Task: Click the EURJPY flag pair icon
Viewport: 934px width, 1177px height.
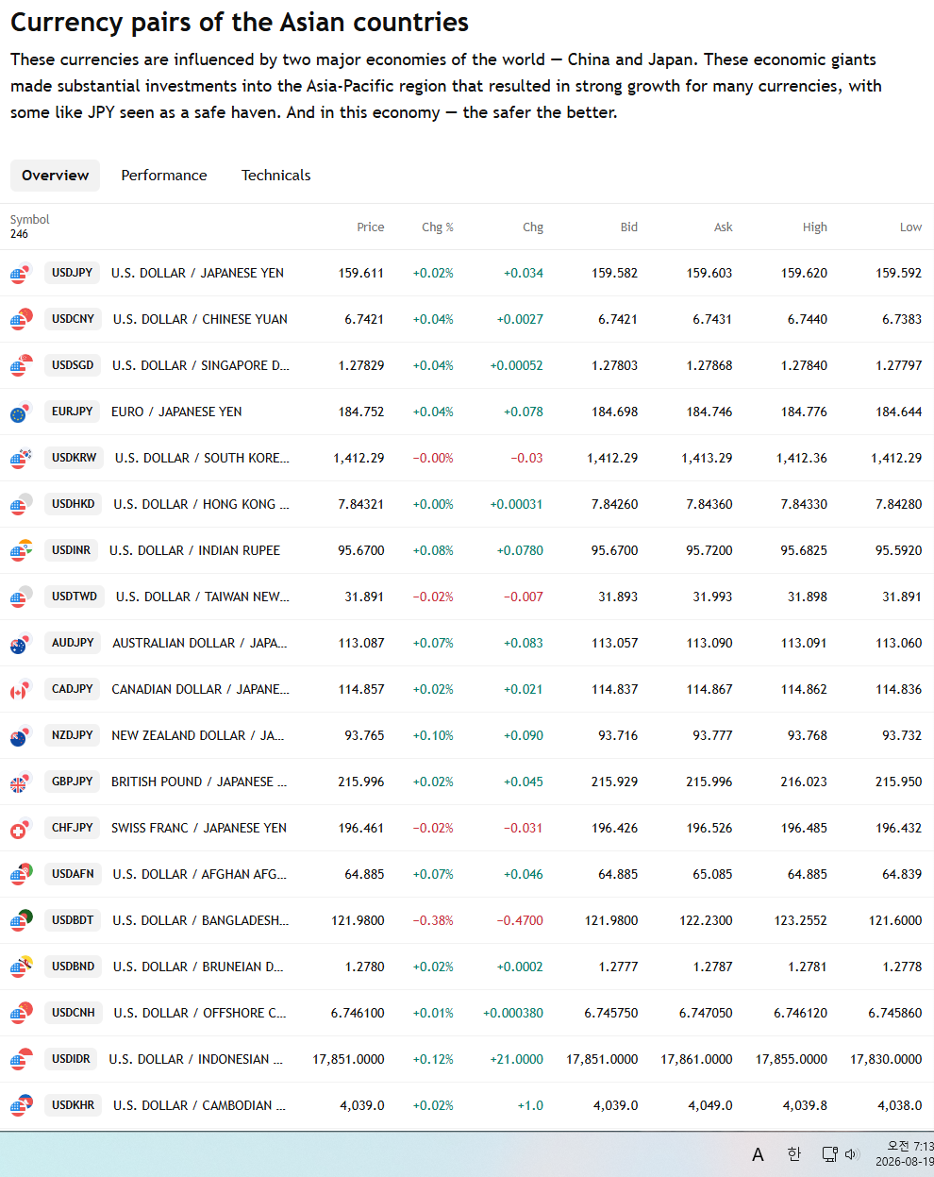Action: pos(21,412)
